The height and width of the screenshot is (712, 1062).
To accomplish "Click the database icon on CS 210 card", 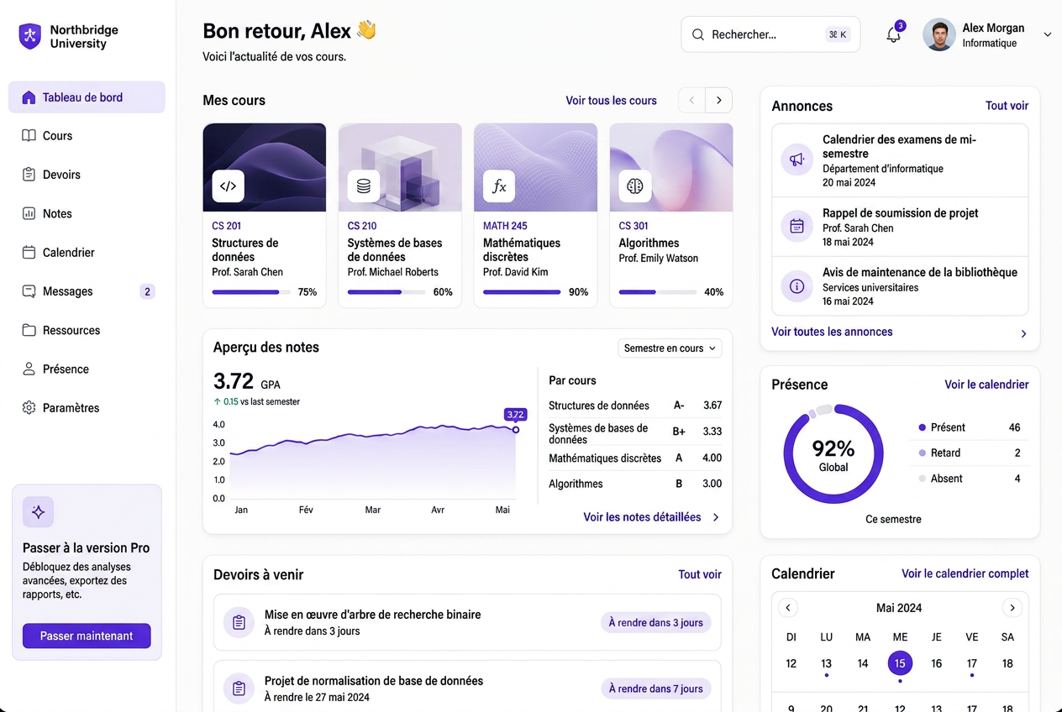I will [x=364, y=186].
